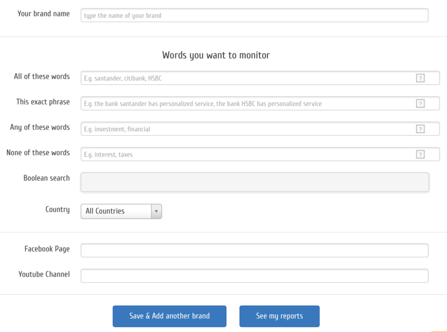This screenshot has width=447, height=332.
Task: Focus the brand name text field
Action: (254, 16)
